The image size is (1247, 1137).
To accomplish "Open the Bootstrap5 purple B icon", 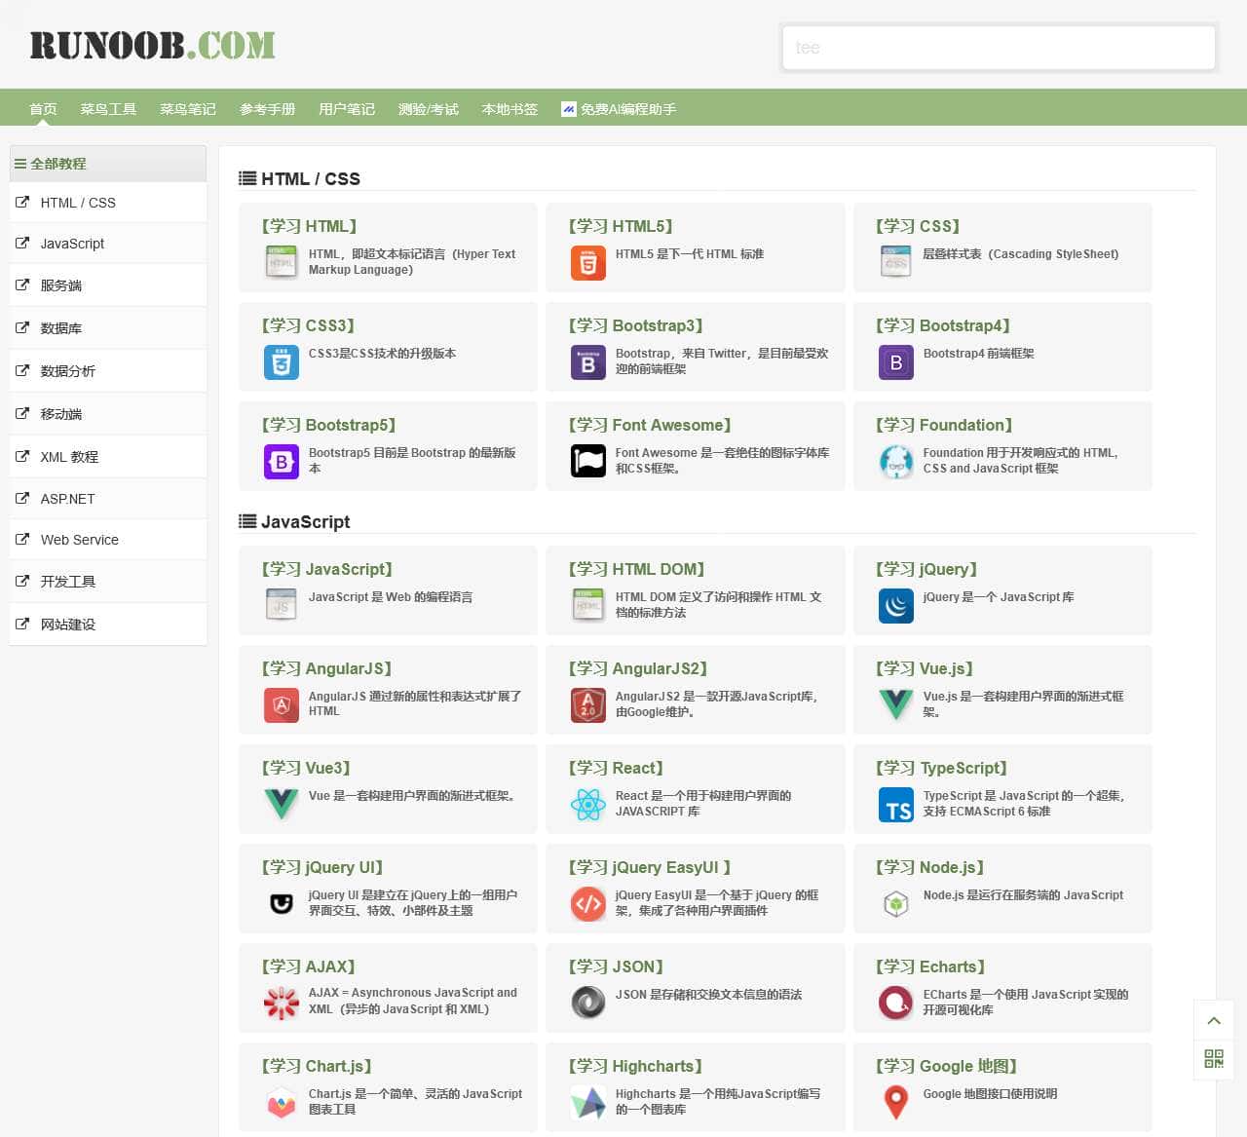I will coord(282,462).
